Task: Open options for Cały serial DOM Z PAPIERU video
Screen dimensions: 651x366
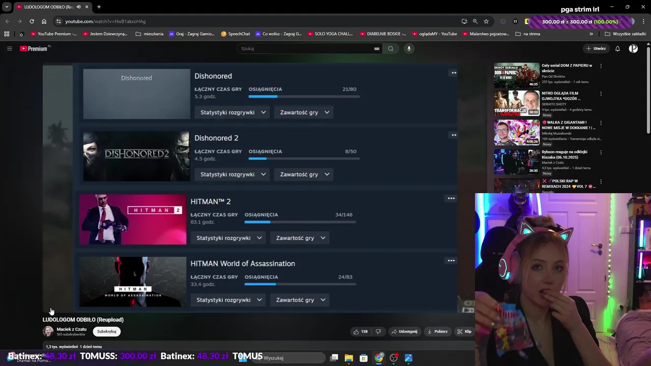Action: coord(601,66)
